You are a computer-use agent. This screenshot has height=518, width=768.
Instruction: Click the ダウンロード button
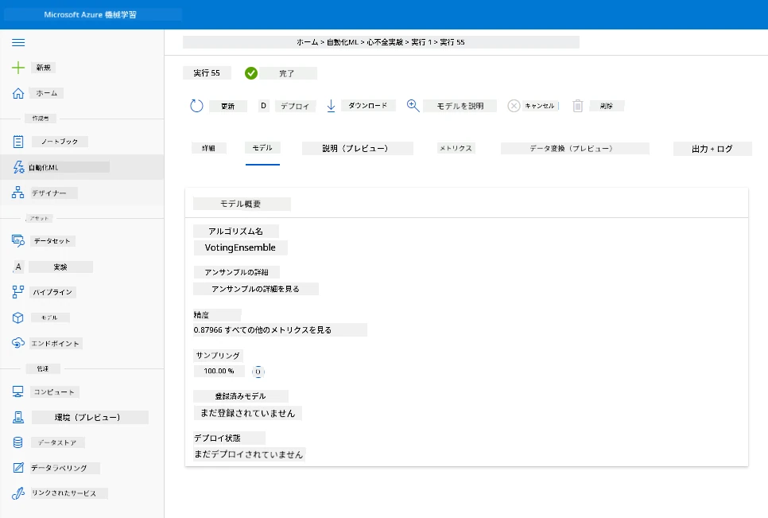point(368,105)
